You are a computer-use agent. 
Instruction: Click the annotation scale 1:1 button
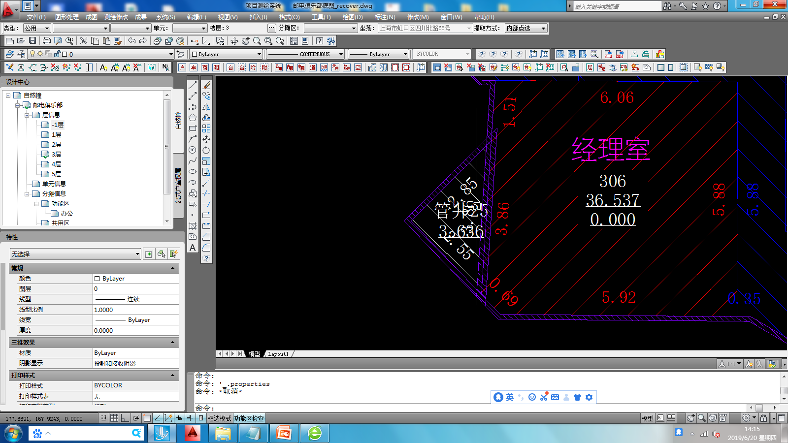(729, 364)
